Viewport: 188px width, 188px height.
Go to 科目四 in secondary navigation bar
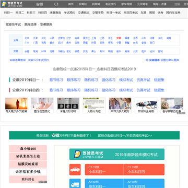pyautogui.click(x=42, y=13)
